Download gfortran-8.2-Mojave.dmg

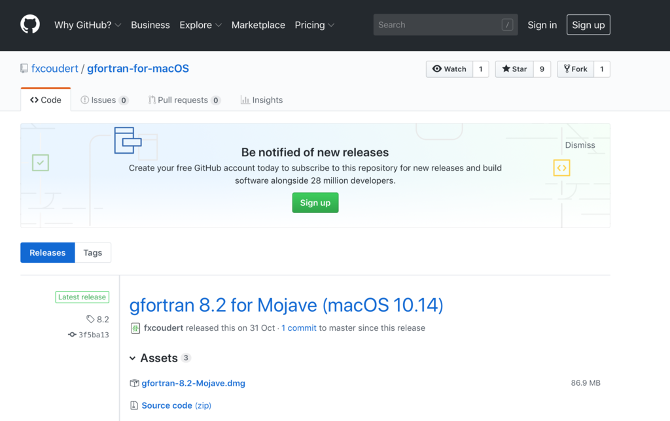click(193, 383)
